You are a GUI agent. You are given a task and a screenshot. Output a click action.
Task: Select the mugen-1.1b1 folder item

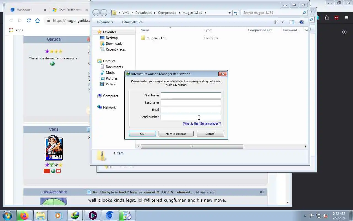click(x=156, y=38)
